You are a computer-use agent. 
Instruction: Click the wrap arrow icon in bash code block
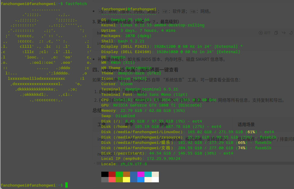[284, 33]
